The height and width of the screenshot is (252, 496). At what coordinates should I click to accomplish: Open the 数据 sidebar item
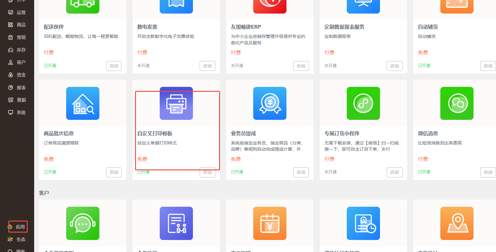click(x=17, y=100)
